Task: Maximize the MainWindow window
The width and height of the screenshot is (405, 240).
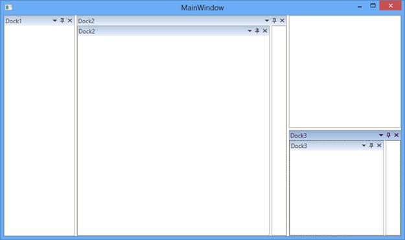Action: pos(373,5)
